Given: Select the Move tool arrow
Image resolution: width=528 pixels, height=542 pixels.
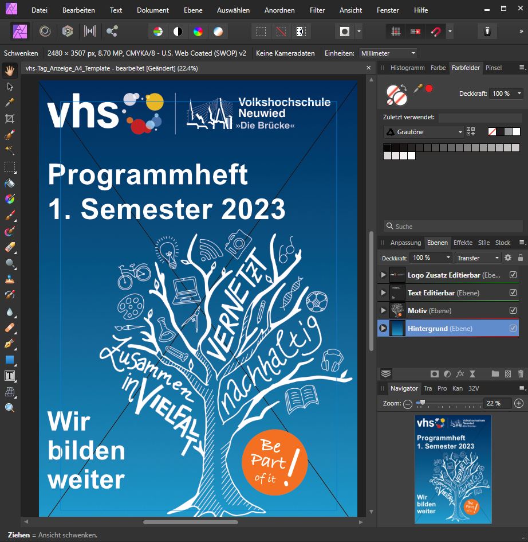Looking at the screenshot, I should click(10, 87).
